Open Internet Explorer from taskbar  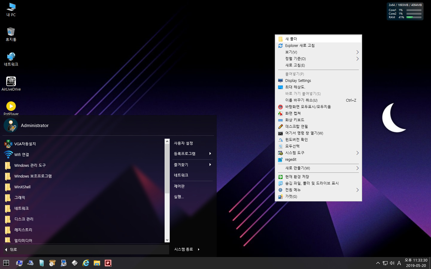(x=86, y=263)
